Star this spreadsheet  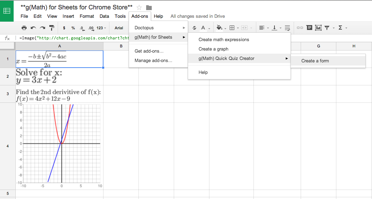[139, 8]
